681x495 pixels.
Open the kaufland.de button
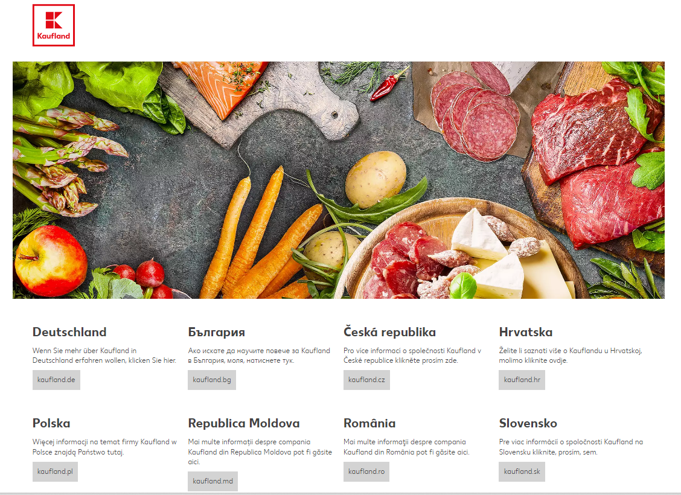click(x=56, y=380)
